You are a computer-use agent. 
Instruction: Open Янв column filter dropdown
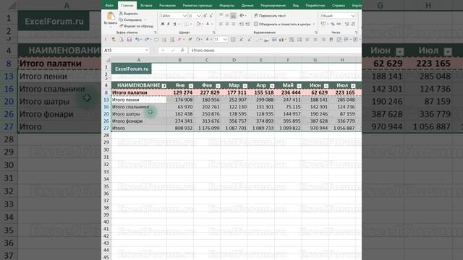191,86
